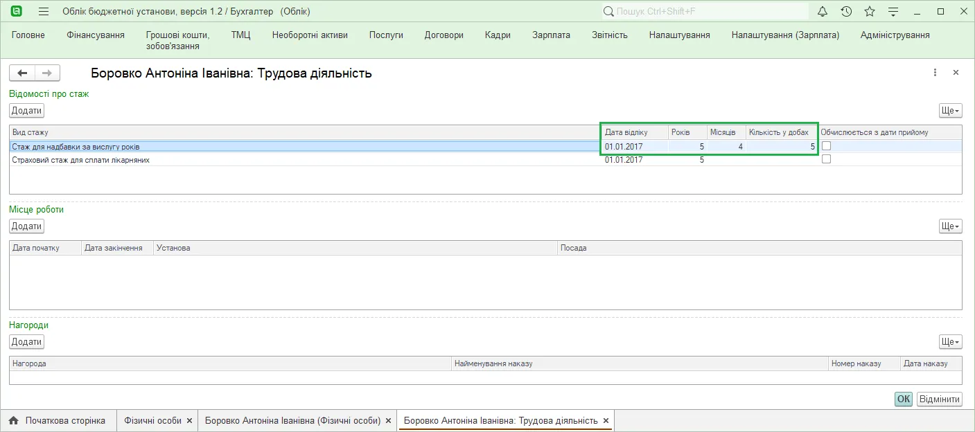The height and width of the screenshot is (432, 975).
Task: Confirm with the OK button
Action: [903, 399]
